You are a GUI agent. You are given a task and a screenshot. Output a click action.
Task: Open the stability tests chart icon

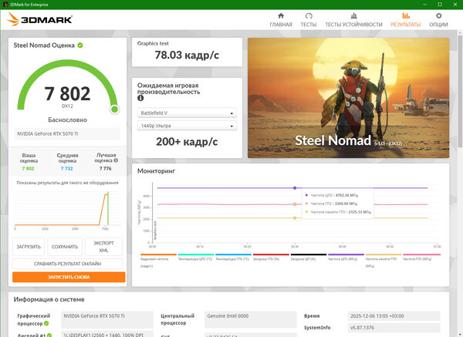(353, 15)
